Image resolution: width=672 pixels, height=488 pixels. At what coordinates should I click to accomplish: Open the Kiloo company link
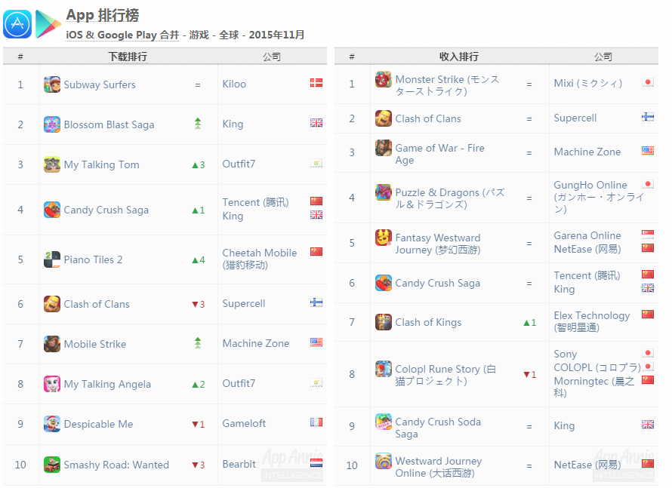tap(234, 84)
